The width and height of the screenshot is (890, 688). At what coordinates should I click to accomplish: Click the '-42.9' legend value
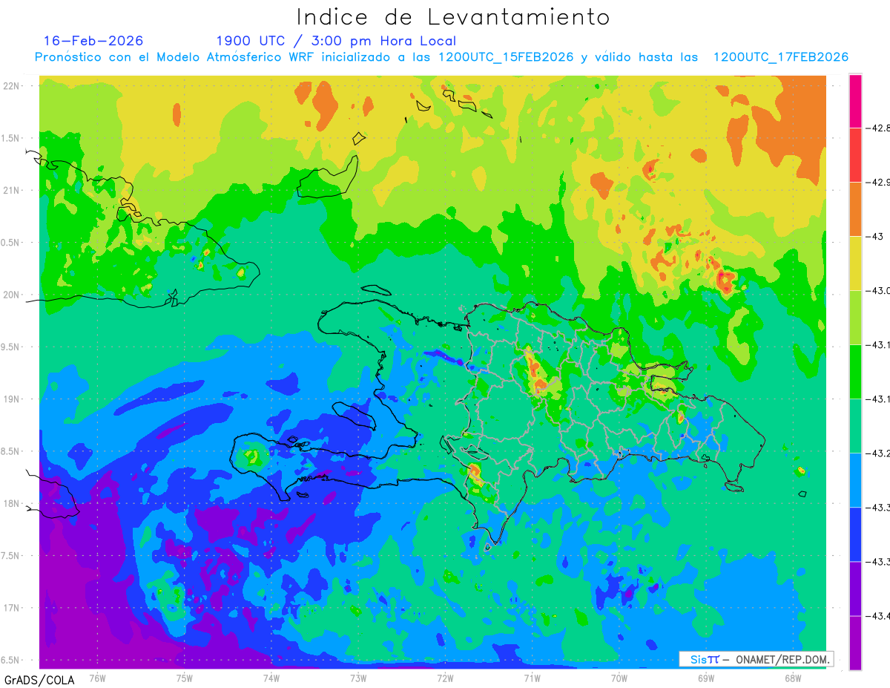tap(878, 182)
